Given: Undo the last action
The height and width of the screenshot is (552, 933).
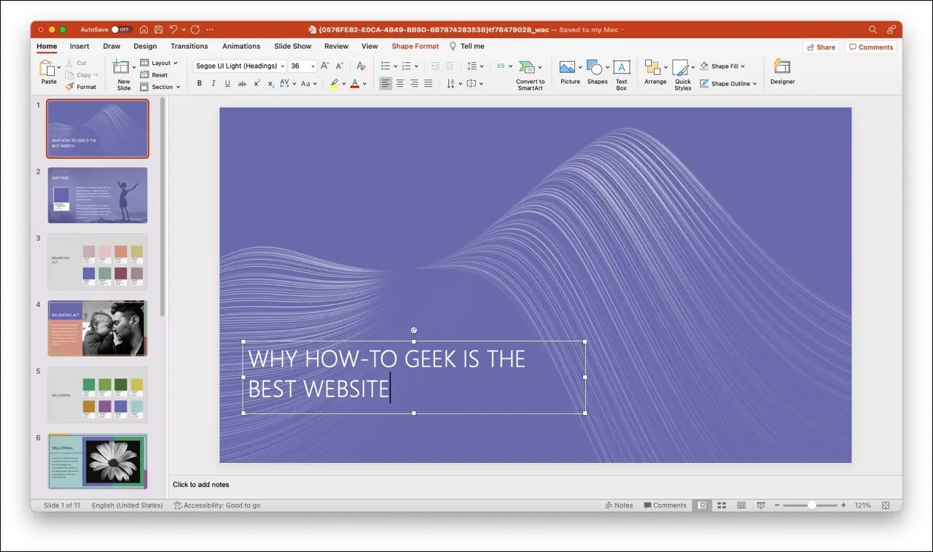Looking at the screenshot, I should 173,30.
